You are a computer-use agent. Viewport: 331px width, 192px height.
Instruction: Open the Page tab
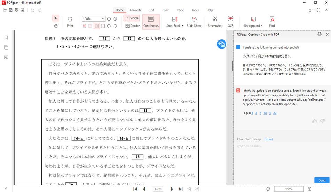(180, 10)
